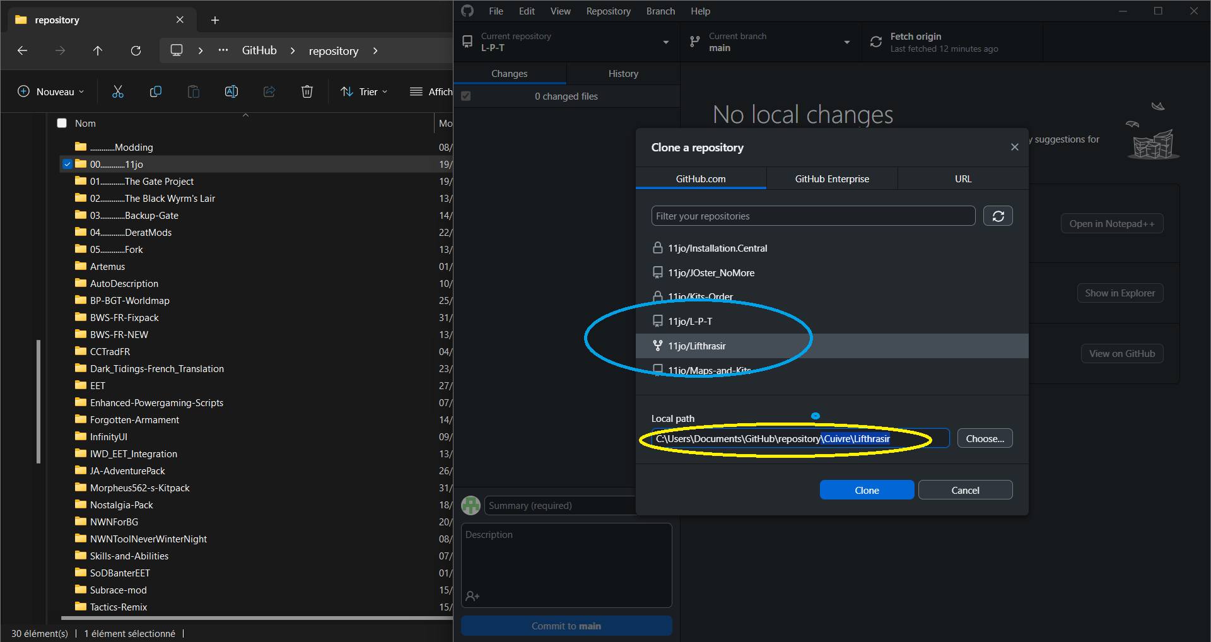Click the Afficher view icon in Explorer toolbar
The height and width of the screenshot is (642, 1211).
point(416,91)
